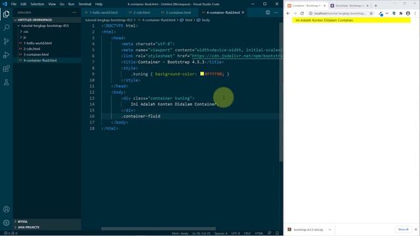Open the Explorer view in activity bar

click(x=6, y=14)
